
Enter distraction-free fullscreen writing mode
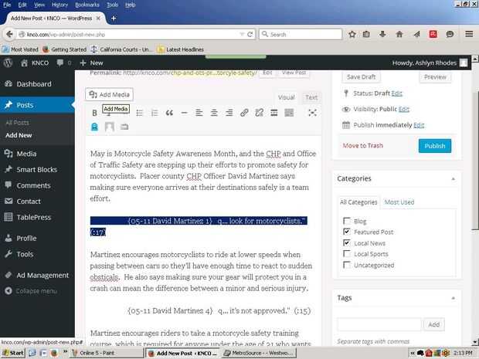[312, 113]
